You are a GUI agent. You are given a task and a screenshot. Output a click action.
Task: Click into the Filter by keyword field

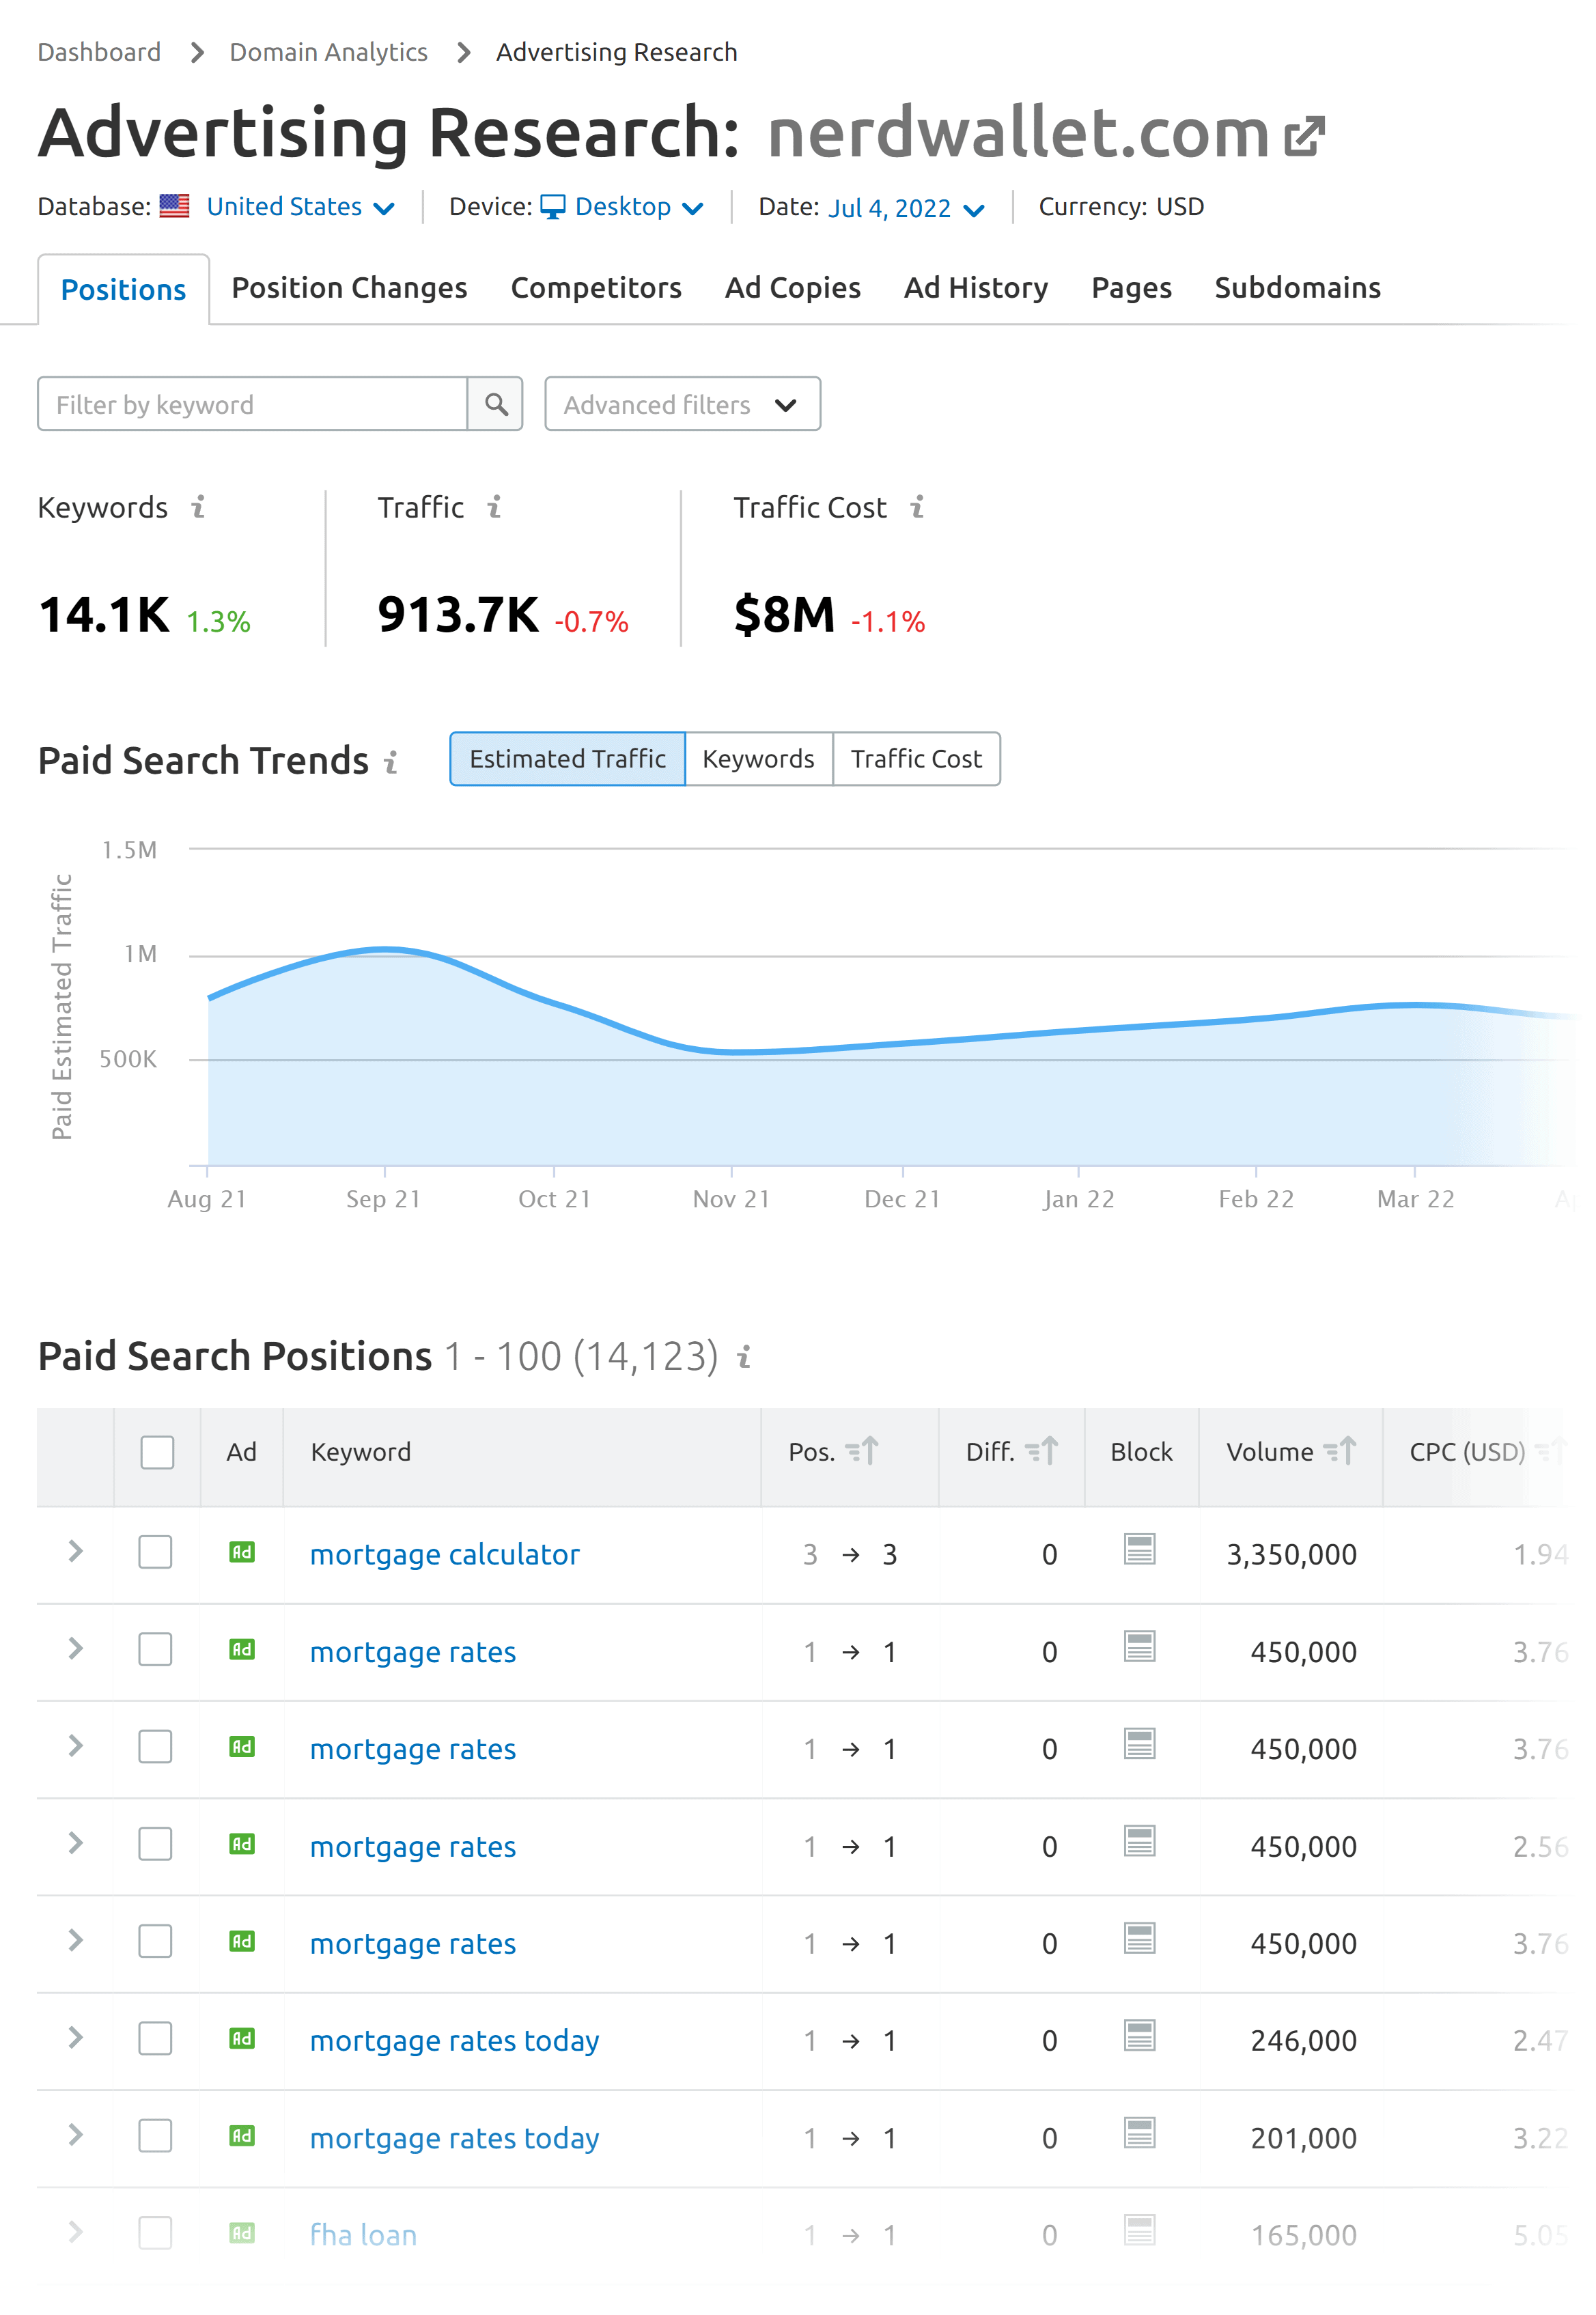point(252,404)
